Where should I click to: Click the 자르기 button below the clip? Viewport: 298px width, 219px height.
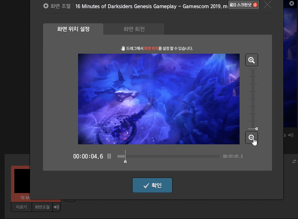pos(21,207)
